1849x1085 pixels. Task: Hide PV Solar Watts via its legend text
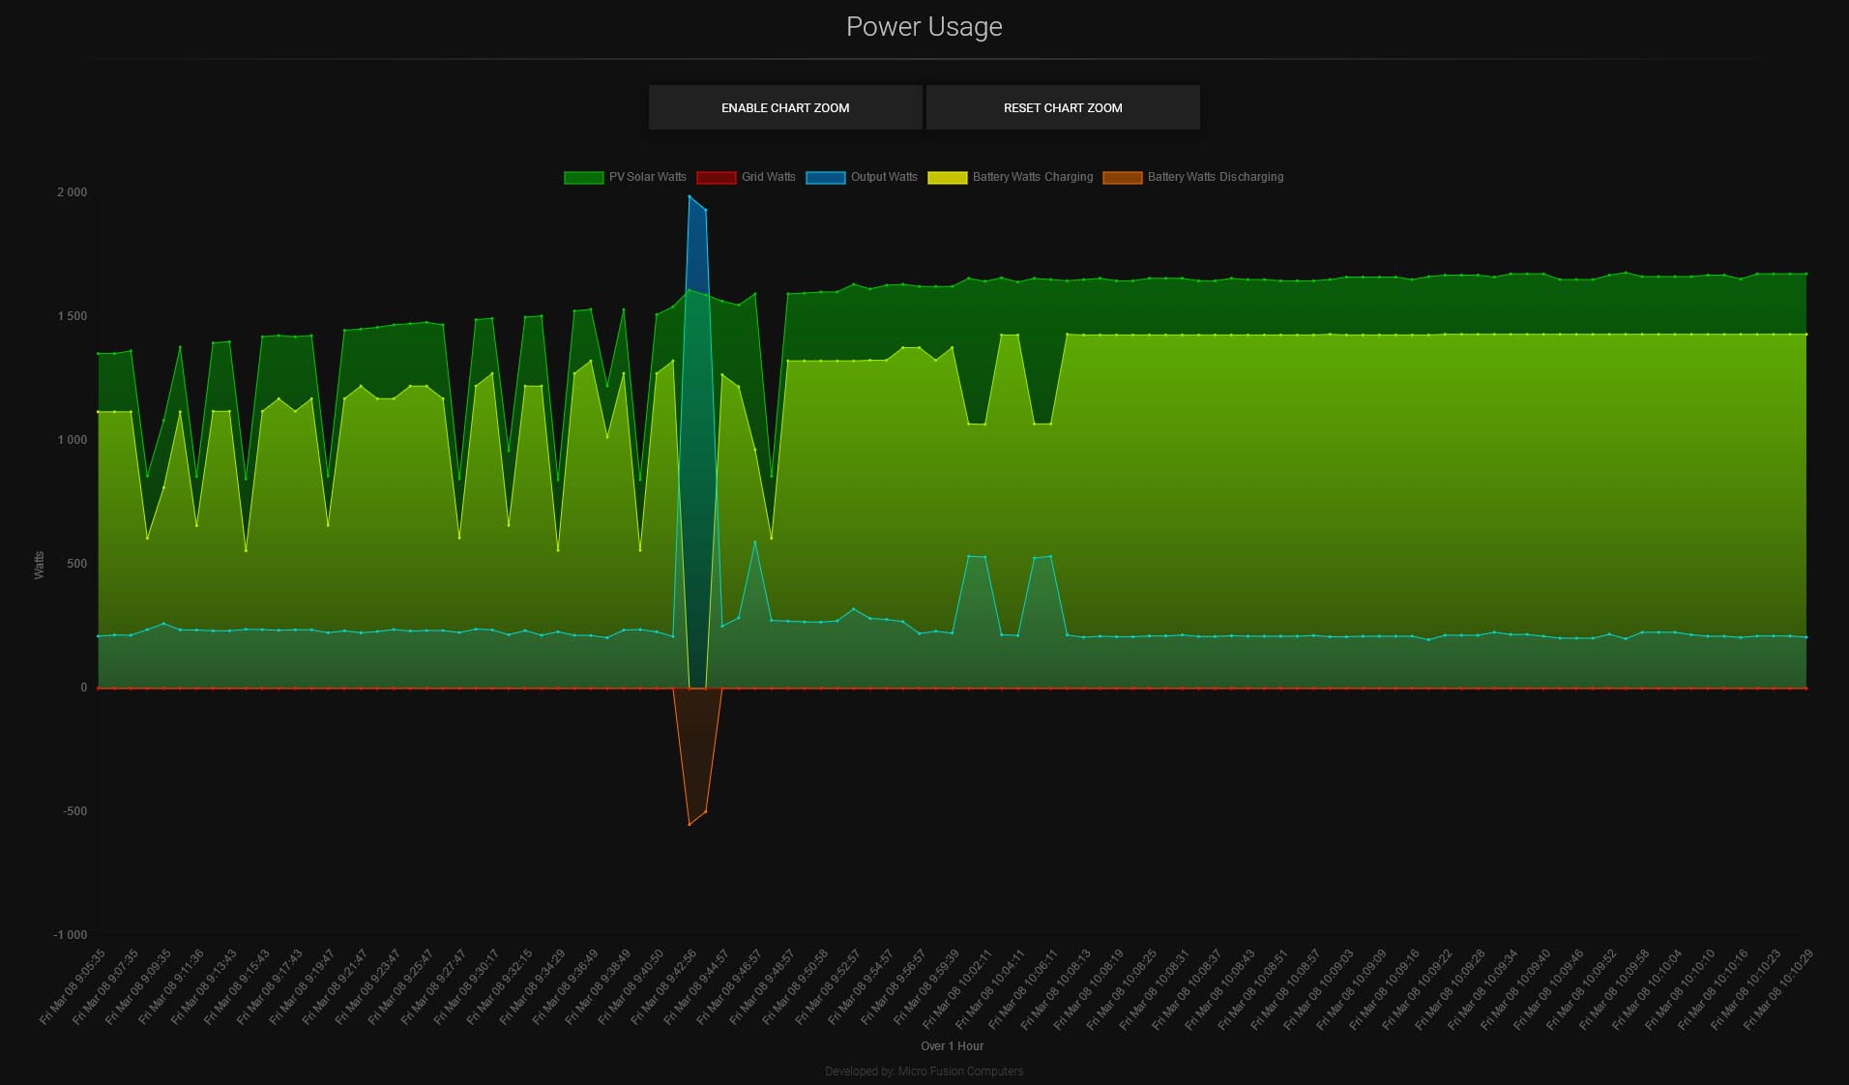point(647,177)
